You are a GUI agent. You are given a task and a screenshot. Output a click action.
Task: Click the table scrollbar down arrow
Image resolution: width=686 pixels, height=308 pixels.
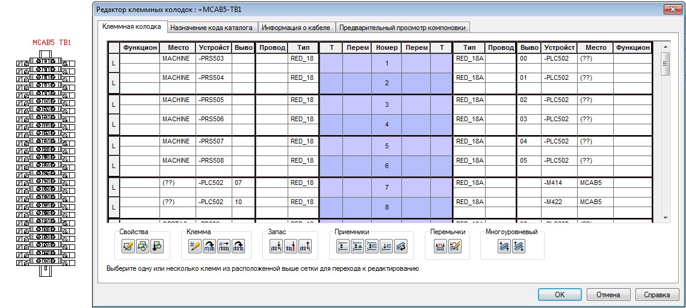[665, 217]
